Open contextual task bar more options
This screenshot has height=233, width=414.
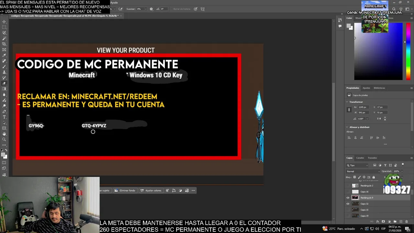tap(193, 191)
